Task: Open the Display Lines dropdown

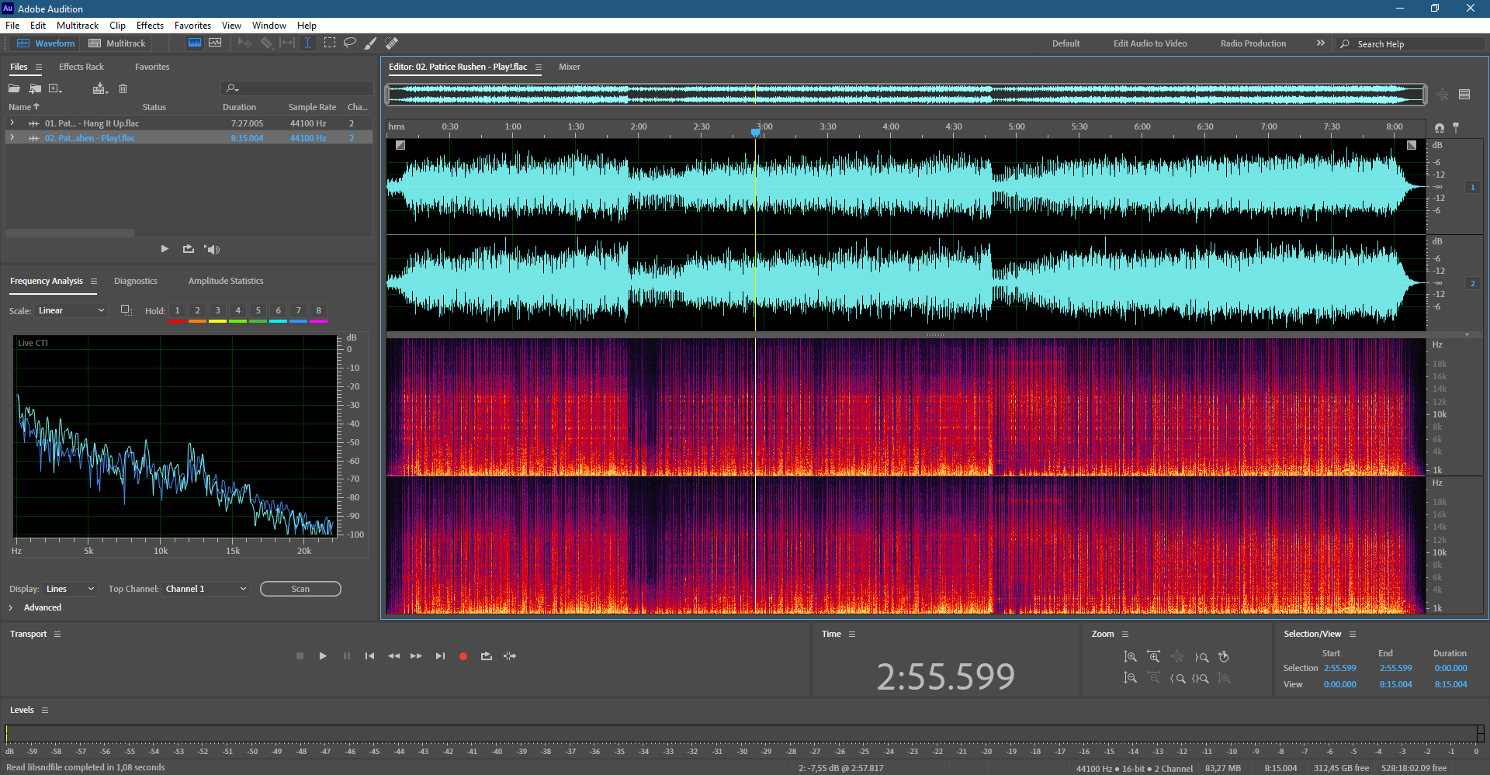Action: [70, 589]
